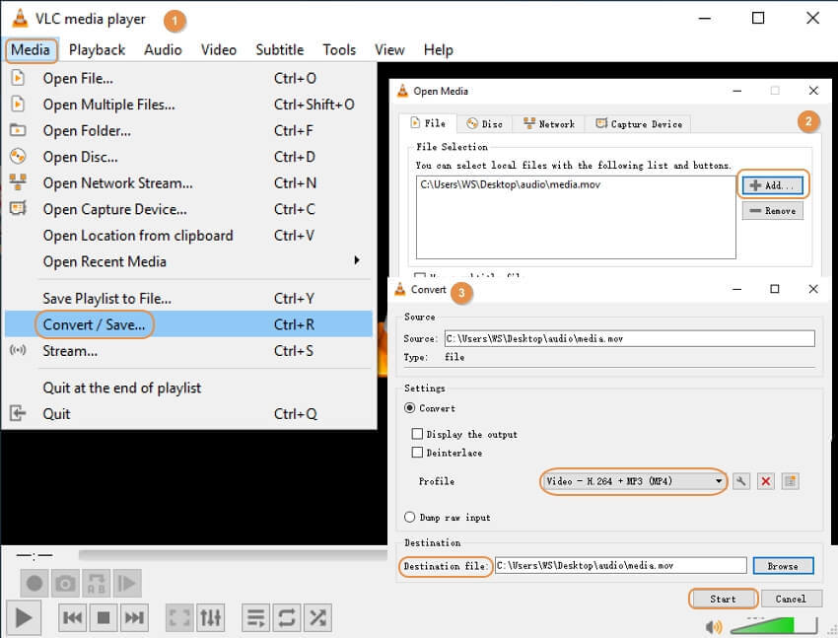Open the Tools menu
The width and height of the screenshot is (838, 638).
coord(339,50)
